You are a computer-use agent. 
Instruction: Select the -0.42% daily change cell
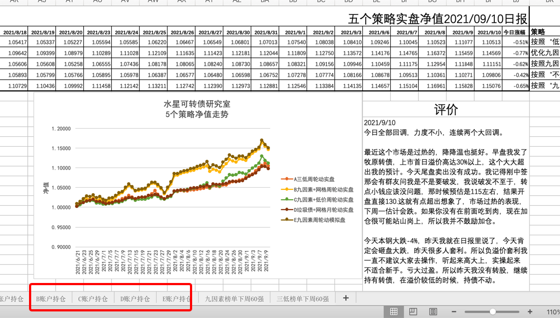[515, 75]
